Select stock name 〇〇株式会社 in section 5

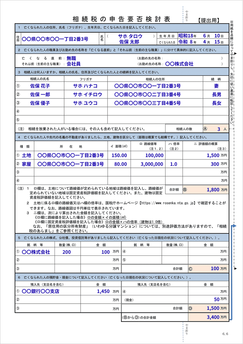36,252
